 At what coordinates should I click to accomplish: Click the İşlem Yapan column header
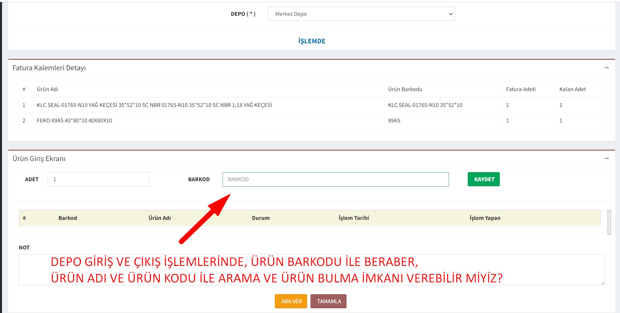point(485,218)
